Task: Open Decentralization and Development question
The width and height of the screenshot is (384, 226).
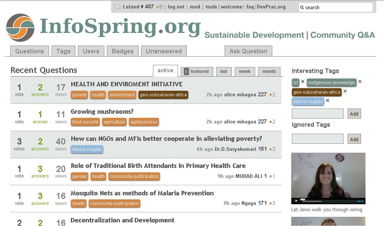Action: [122, 220]
